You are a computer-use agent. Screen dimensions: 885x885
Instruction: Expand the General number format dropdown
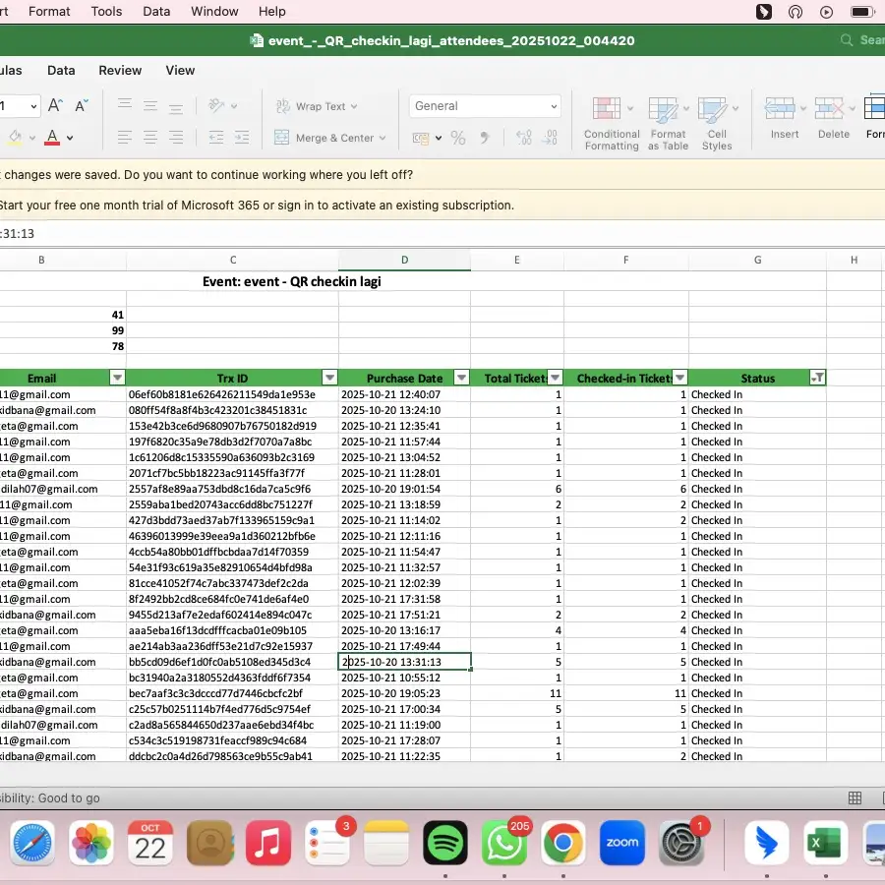[x=485, y=106]
